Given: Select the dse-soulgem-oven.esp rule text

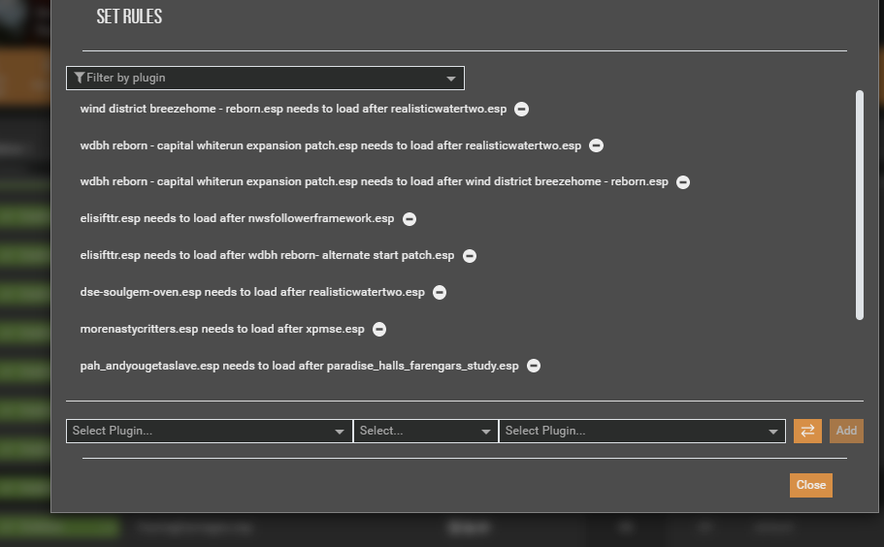Looking at the screenshot, I should point(252,292).
